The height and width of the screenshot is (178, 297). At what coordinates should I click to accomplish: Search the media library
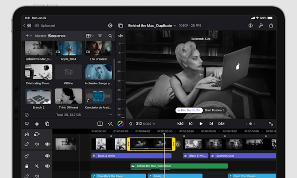point(110,36)
